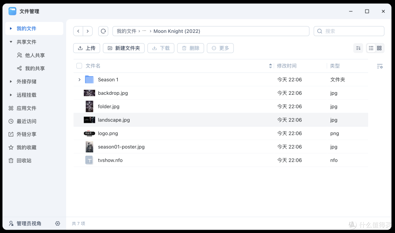This screenshot has width=395, height=233.
Task: Switch to 管理员视角 at the bottom left
Action: pyautogui.click(x=25, y=223)
